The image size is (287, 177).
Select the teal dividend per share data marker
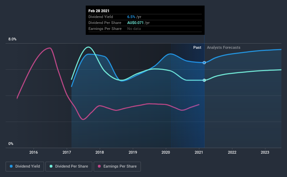click(x=204, y=80)
